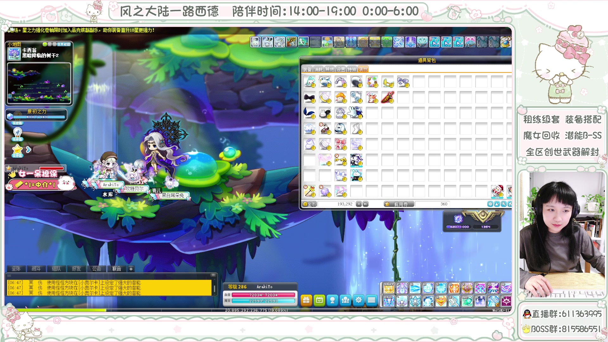Switch to the 特殊 inventory tab

351,69
